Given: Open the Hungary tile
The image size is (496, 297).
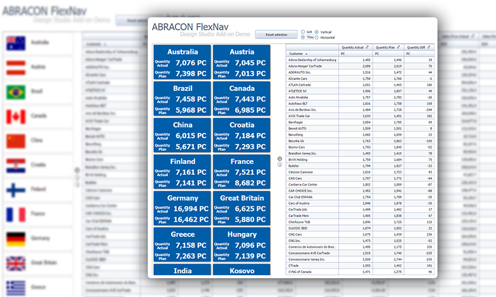Looking at the screenshot, I should [x=242, y=245].
